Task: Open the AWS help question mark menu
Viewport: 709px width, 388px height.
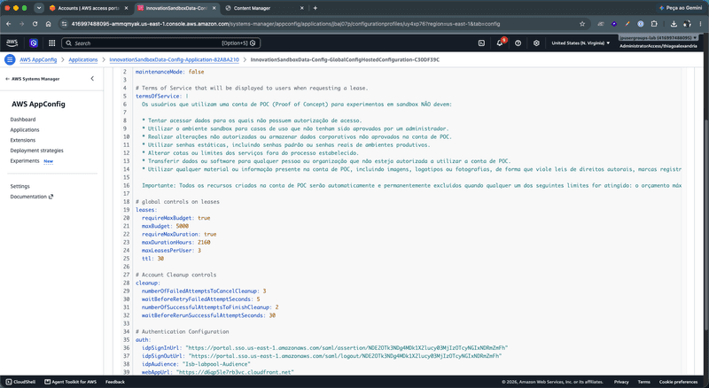Action: (518, 43)
